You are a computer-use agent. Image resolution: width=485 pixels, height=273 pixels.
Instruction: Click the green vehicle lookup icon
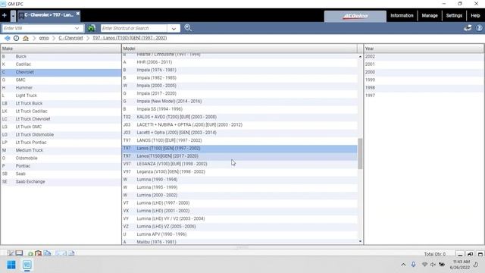[91, 28]
